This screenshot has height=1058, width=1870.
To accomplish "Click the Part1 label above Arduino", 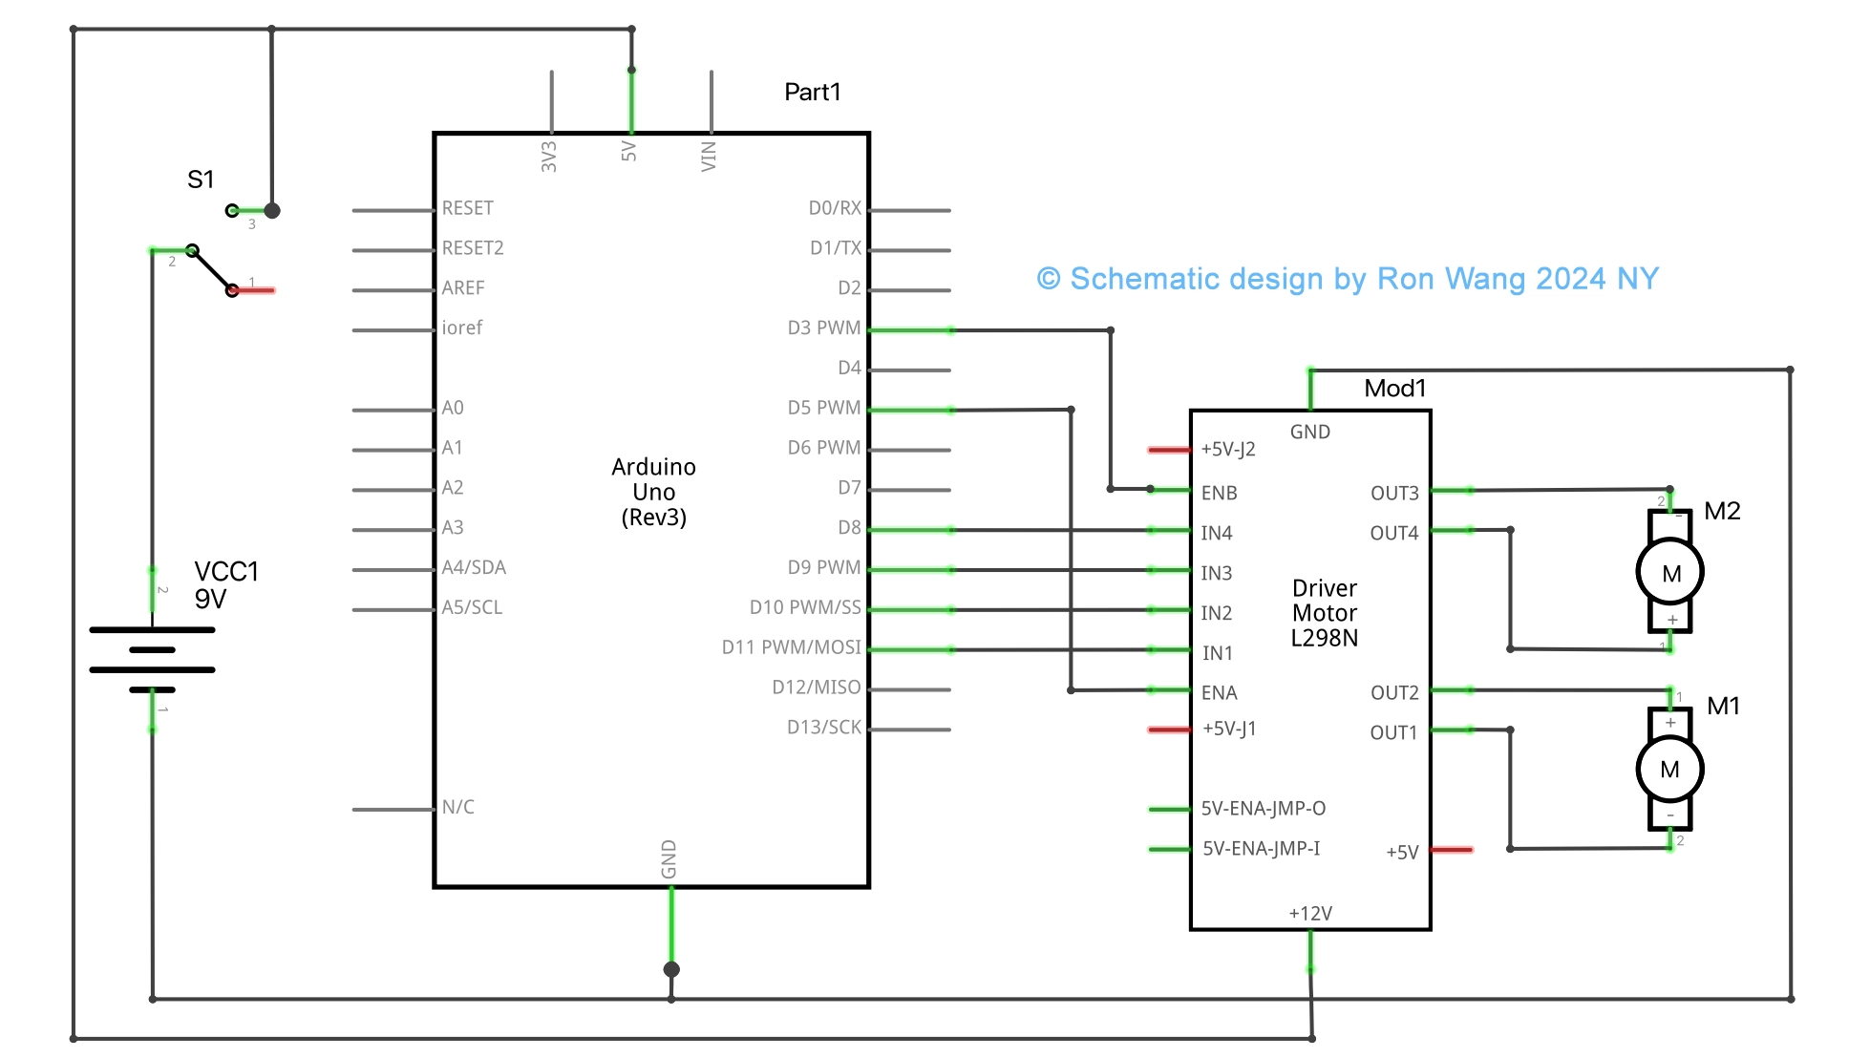I will 813,92.
